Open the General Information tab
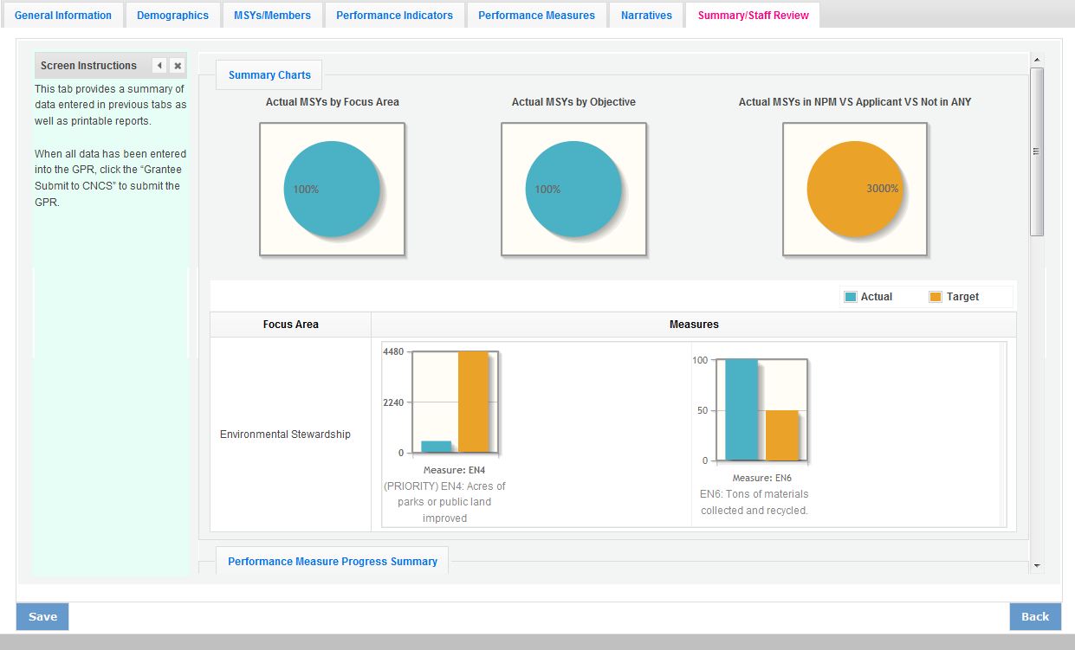The height and width of the screenshot is (650, 1075). coord(63,15)
